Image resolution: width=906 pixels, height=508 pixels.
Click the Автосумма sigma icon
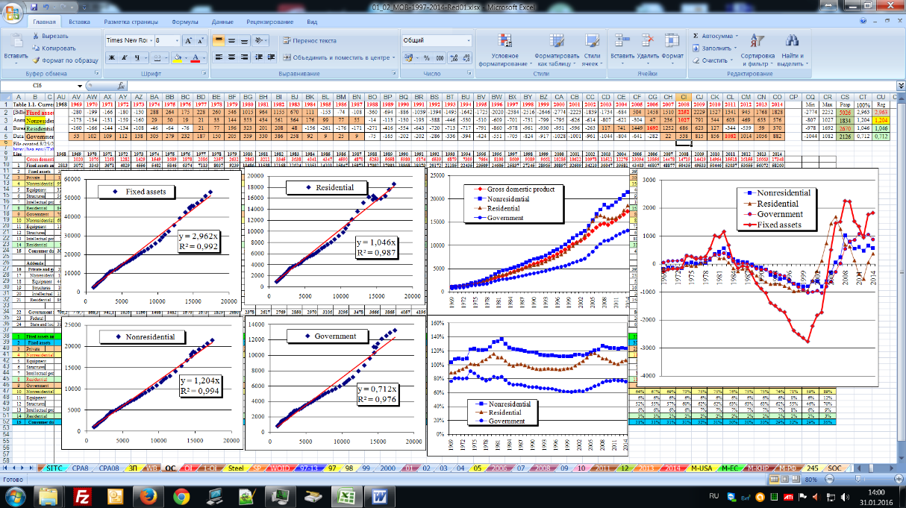point(696,35)
